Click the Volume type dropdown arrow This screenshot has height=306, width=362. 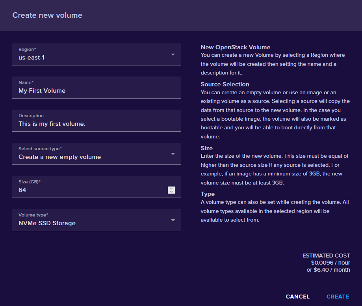point(173,220)
